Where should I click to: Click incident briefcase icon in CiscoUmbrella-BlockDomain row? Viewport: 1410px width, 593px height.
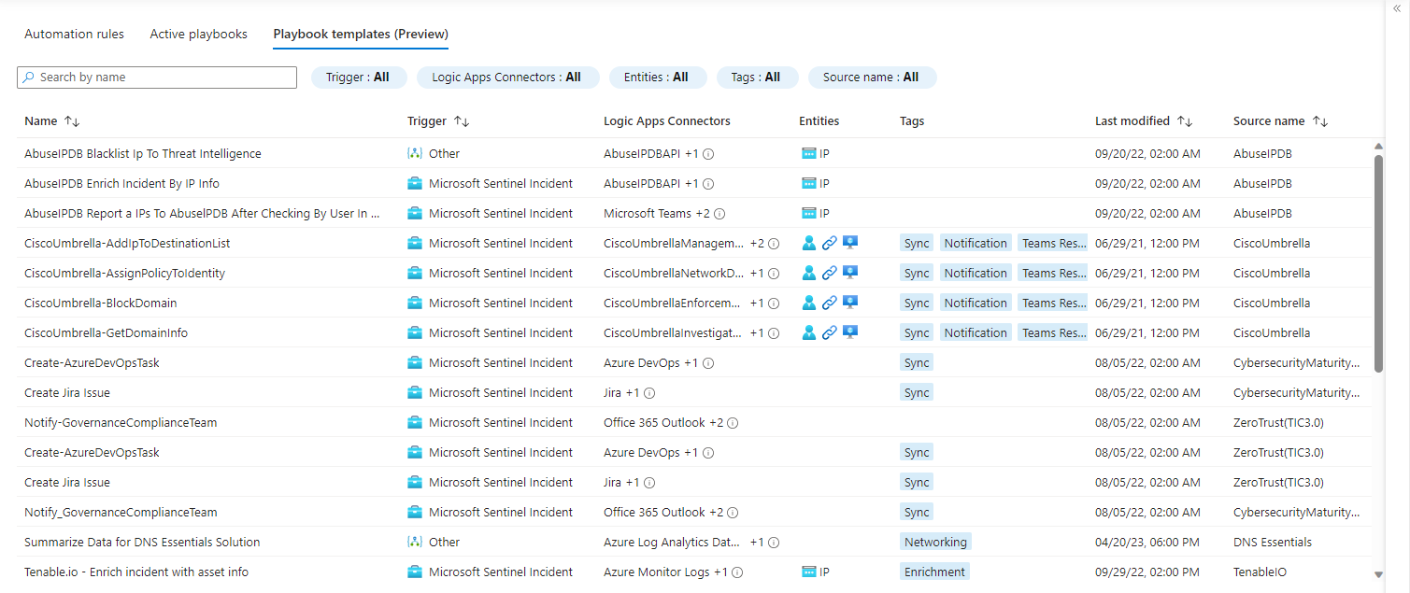point(415,303)
